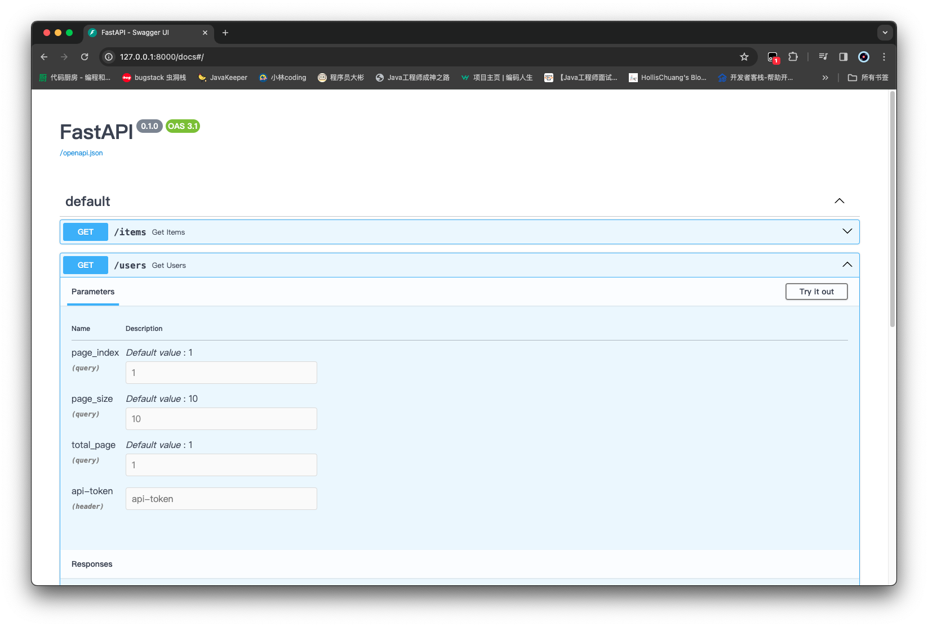
Task: Click the Try it out button
Action: 816,292
